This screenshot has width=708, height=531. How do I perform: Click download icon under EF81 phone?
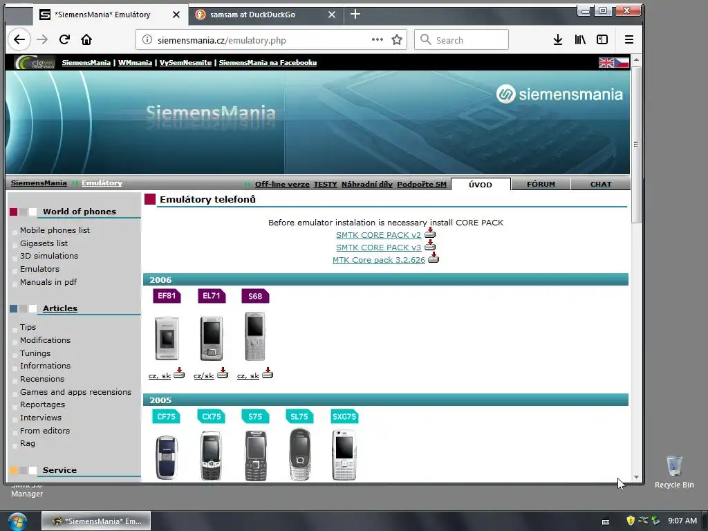(179, 373)
